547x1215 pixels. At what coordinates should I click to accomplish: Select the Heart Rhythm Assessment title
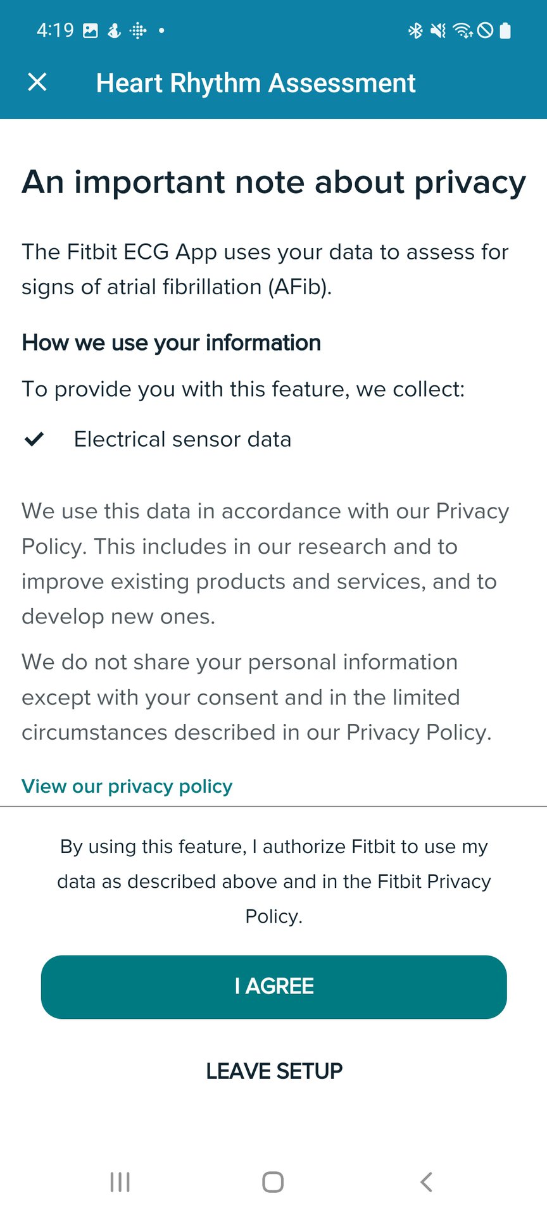[256, 83]
